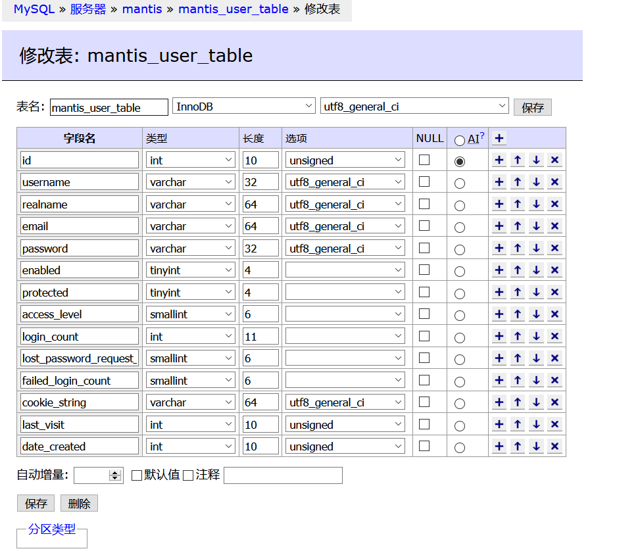
Task: Click the 表名 input field
Action: pyautogui.click(x=109, y=107)
